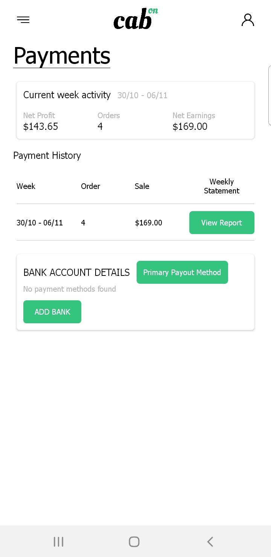Select the 30/10 - 06/11 payment history row

pyautogui.click(x=135, y=222)
